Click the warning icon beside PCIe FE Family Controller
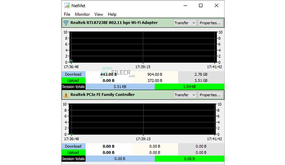285x165 pixels. pos(66,95)
